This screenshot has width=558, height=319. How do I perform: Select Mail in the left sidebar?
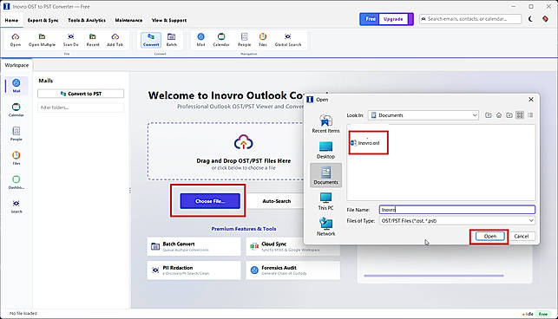[x=16, y=86]
